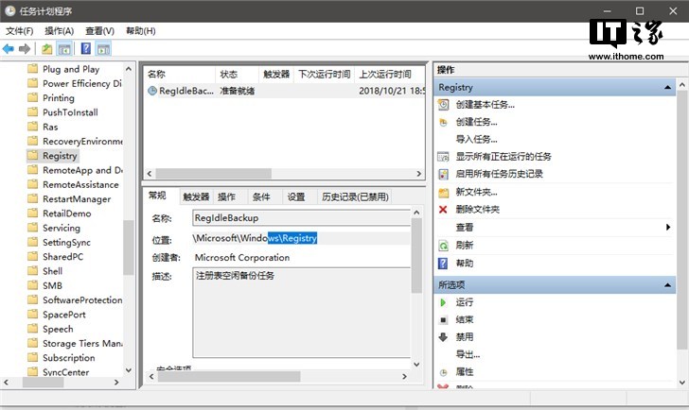Click the red X 删除文件夹 icon
Screen dimensions: 689x410
tap(443, 210)
